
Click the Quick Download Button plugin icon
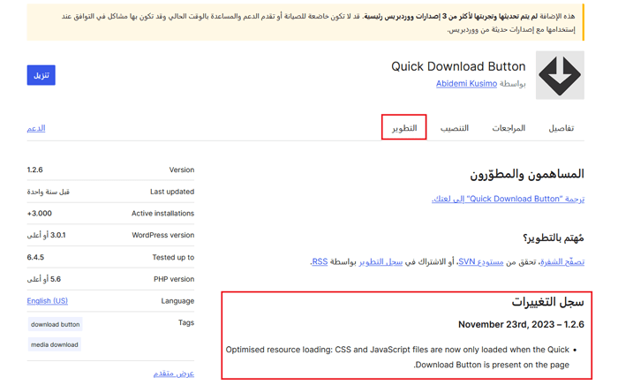point(560,75)
